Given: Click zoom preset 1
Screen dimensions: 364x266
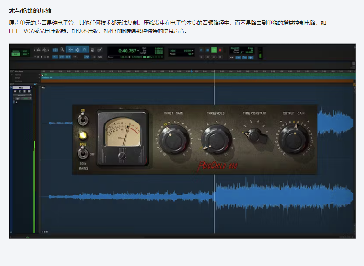Looking at the screenshot, I should click(x=35, y=57).
